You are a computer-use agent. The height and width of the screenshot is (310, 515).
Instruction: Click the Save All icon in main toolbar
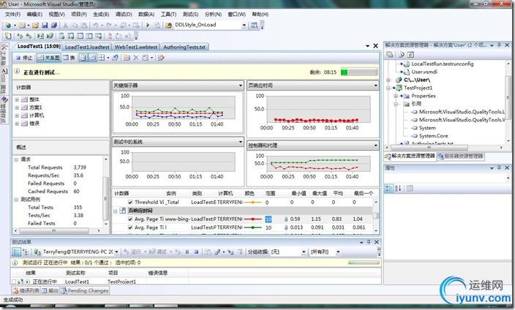(54, 26)
